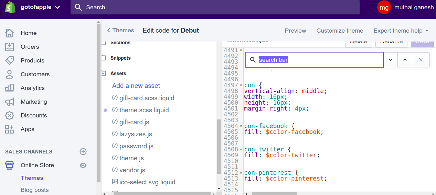Open Home via the house icon
Image resolution: width=436 pixels, height=195 pixels.
[x=10, y=33]
